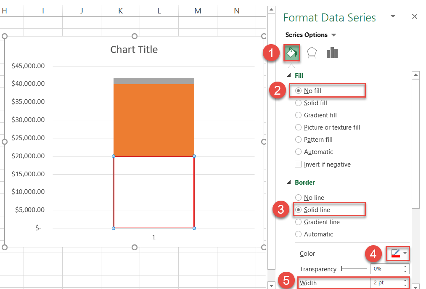The image size is (426, 289).
Task: Collapse the Border section
Action: [289, 183]
